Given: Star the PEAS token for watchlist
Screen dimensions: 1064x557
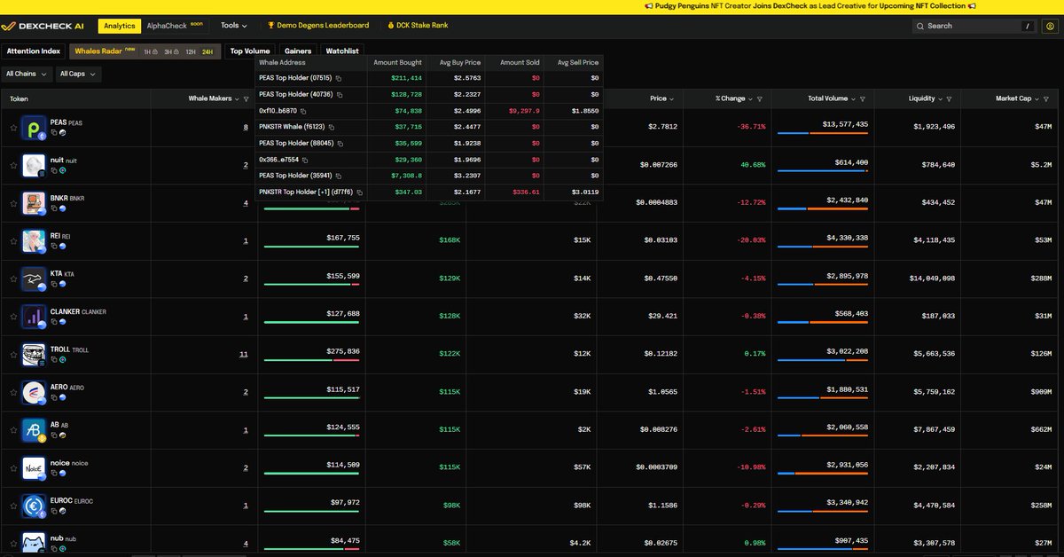Looking at the screenshot, I should click(13, 128).
